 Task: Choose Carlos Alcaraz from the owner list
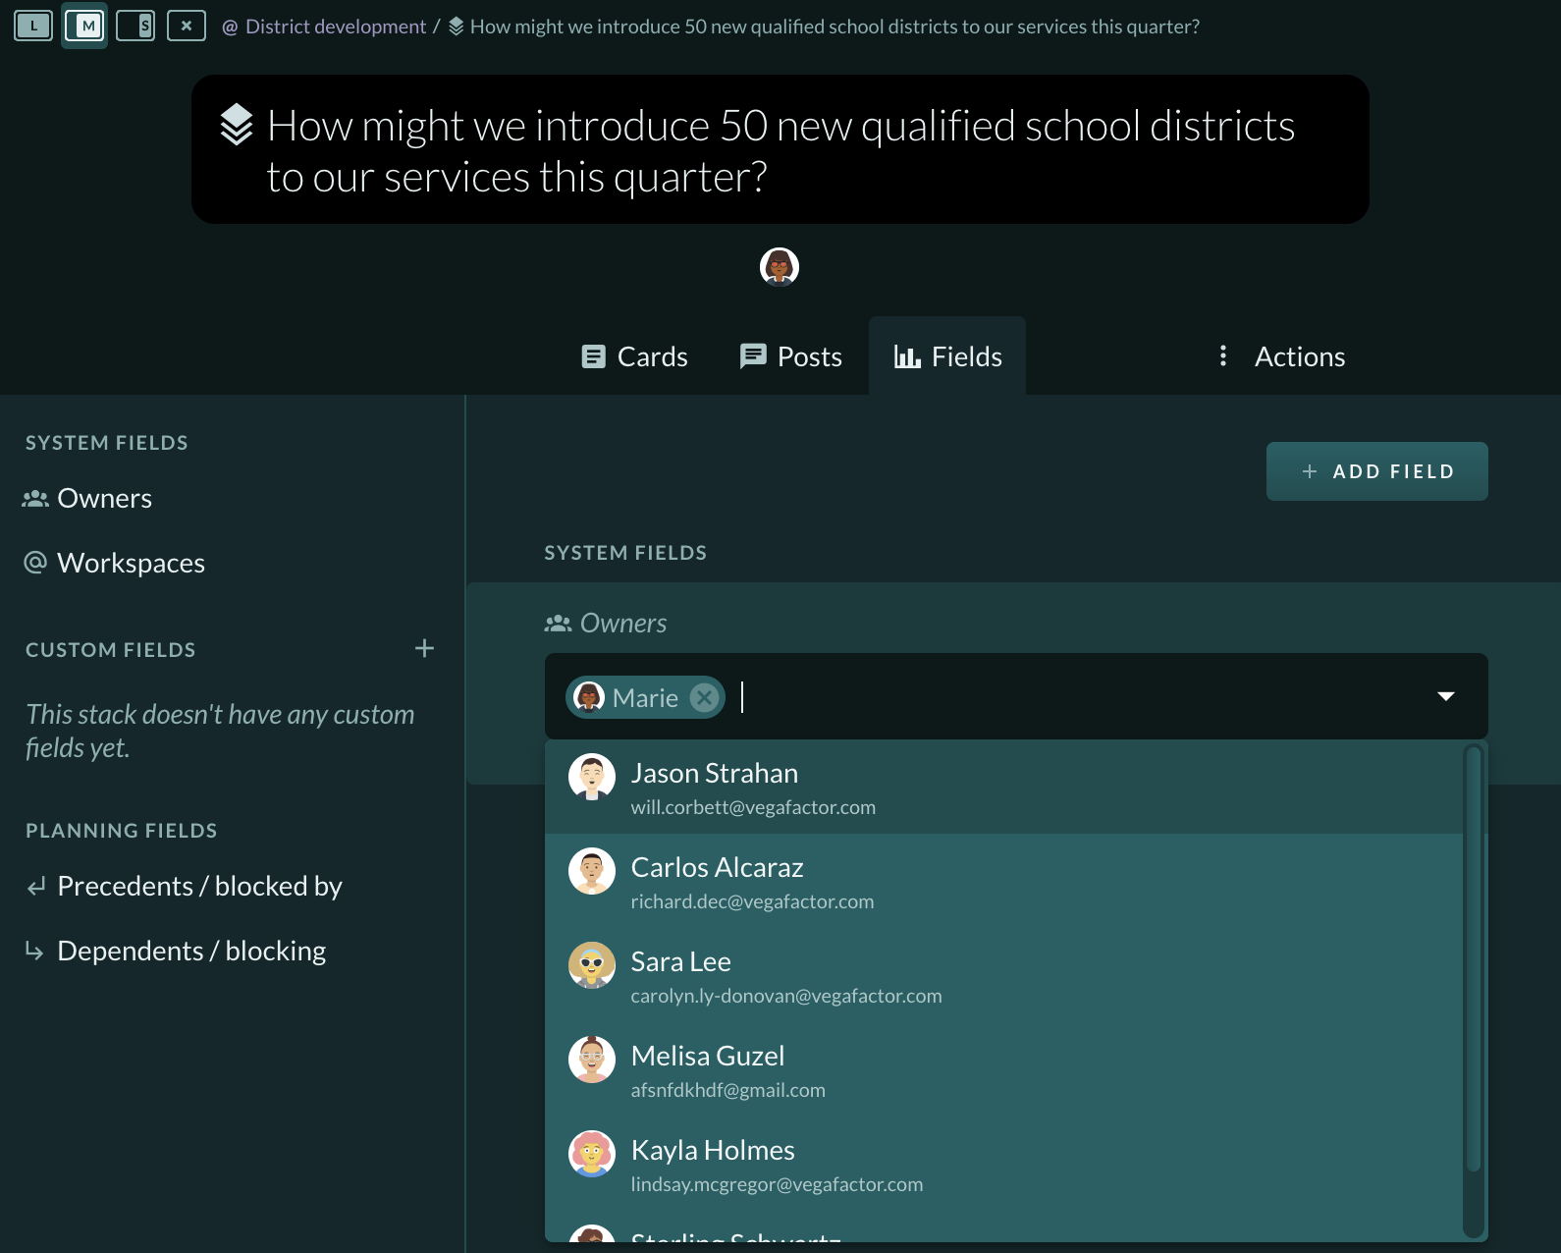(x=1003, y=882)
